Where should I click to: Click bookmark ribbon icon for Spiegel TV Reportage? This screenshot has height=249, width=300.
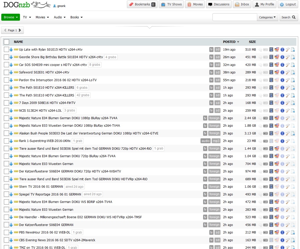click(x=288, y=194)
